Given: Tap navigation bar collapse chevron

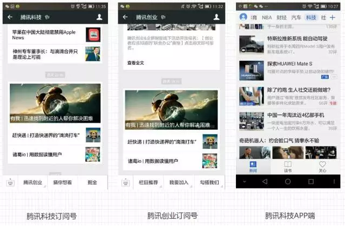Looking at the screenshot, I should click(244, 182).
